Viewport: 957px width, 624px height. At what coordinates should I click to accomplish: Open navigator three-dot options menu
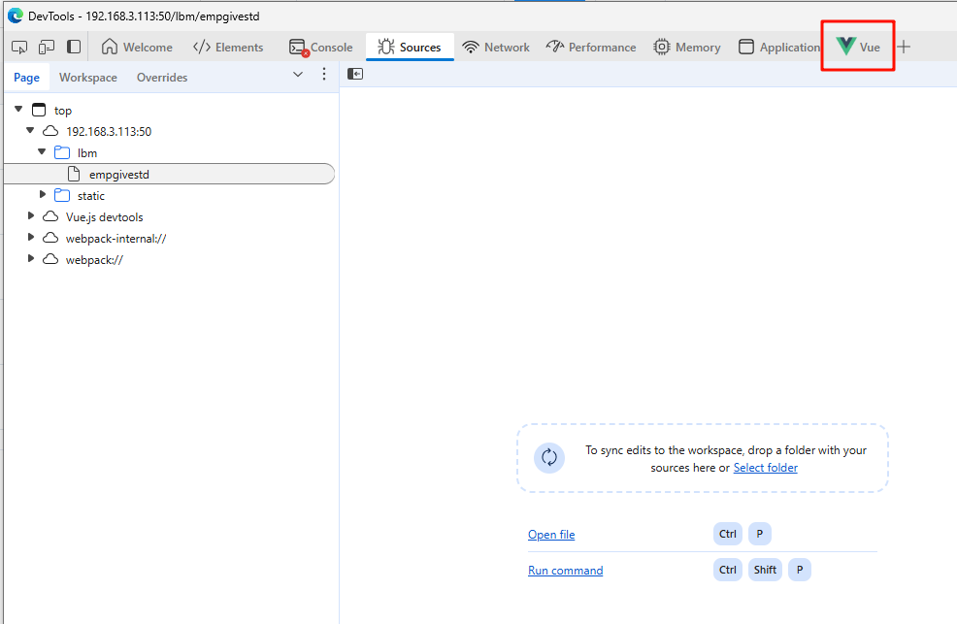(324, 74)
